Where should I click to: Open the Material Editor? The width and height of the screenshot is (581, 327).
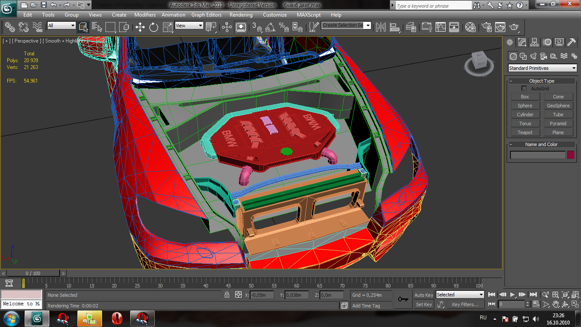point(470,27)
